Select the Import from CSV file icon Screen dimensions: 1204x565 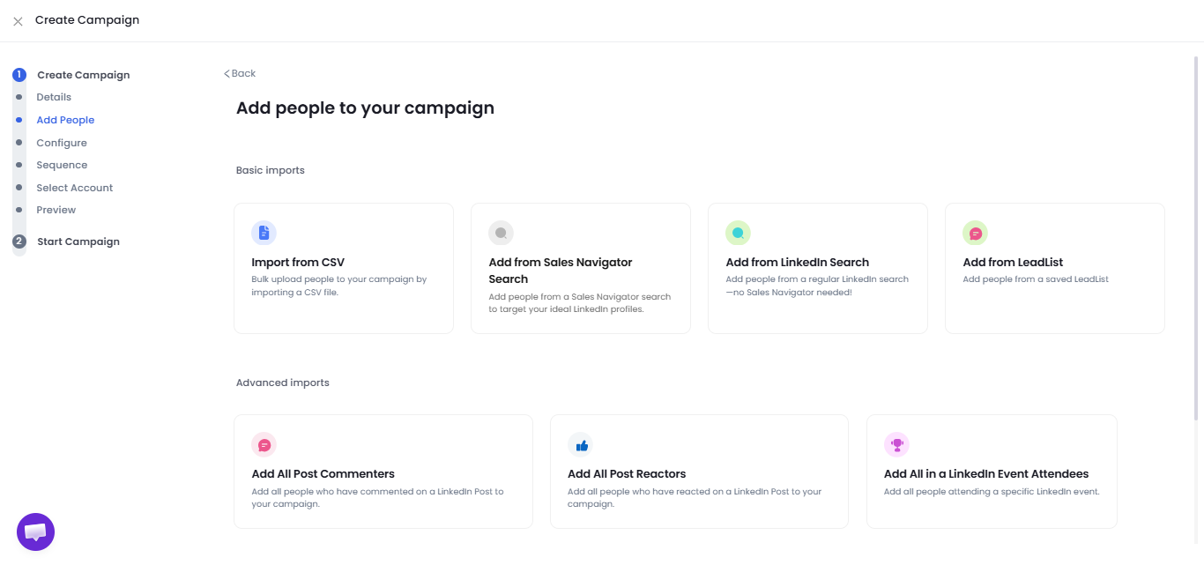[x=264, y=232]
